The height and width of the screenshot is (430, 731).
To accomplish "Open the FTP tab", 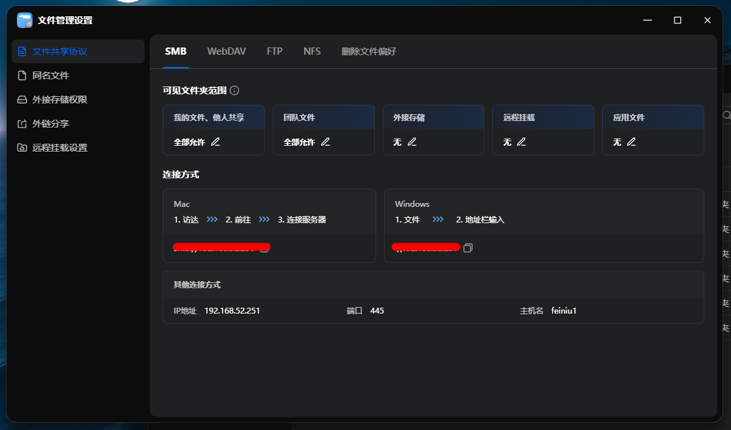I will pos(274,51).
